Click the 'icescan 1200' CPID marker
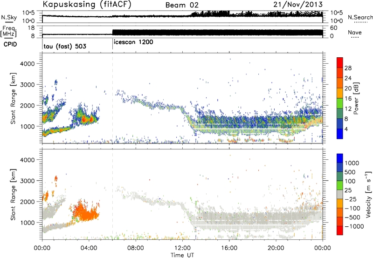The width and height of the screenshot is (373, 258). click(x=133, y=42)
